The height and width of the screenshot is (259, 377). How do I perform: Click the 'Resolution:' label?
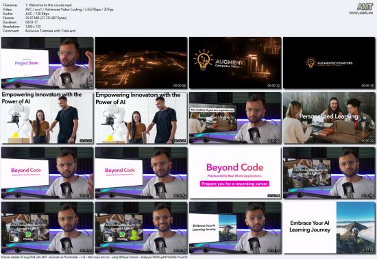click(11, 27)
